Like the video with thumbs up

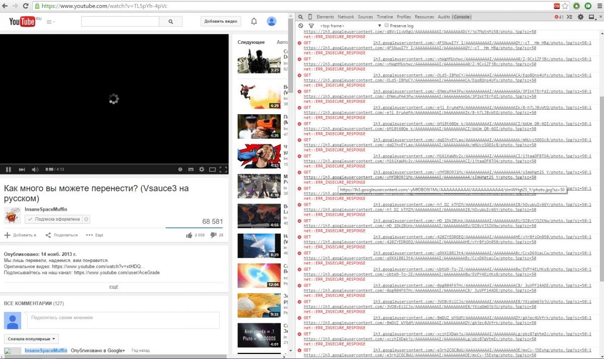coord(189,235)
